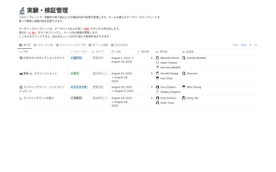Open the Sort option
The image size is (276, 172).
244,45
